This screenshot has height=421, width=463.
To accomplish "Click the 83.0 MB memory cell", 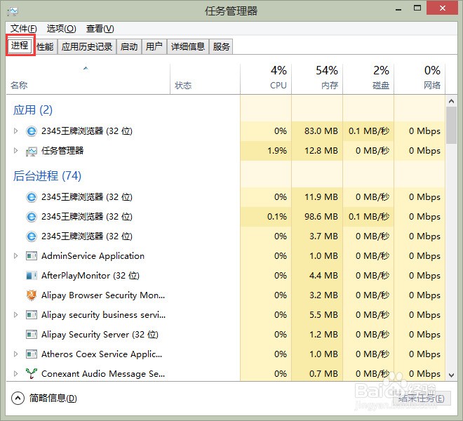I will pyautogui.click(x=317, y=131).
